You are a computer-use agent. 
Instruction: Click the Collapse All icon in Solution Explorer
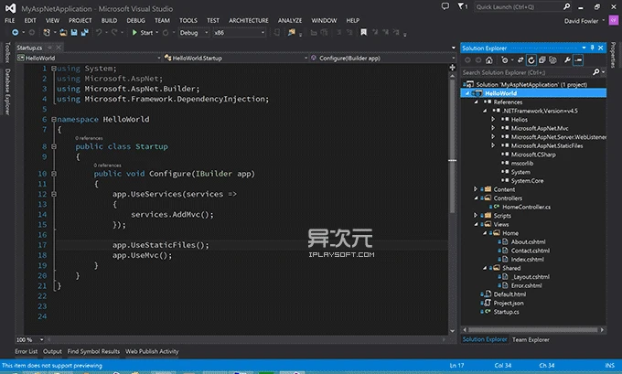(x=542, y=60)
